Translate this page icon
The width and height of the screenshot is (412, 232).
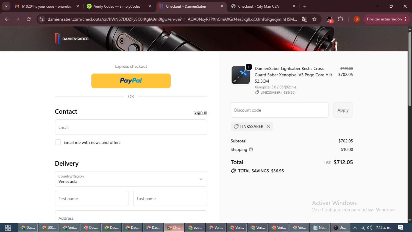[x=304, y=19]
